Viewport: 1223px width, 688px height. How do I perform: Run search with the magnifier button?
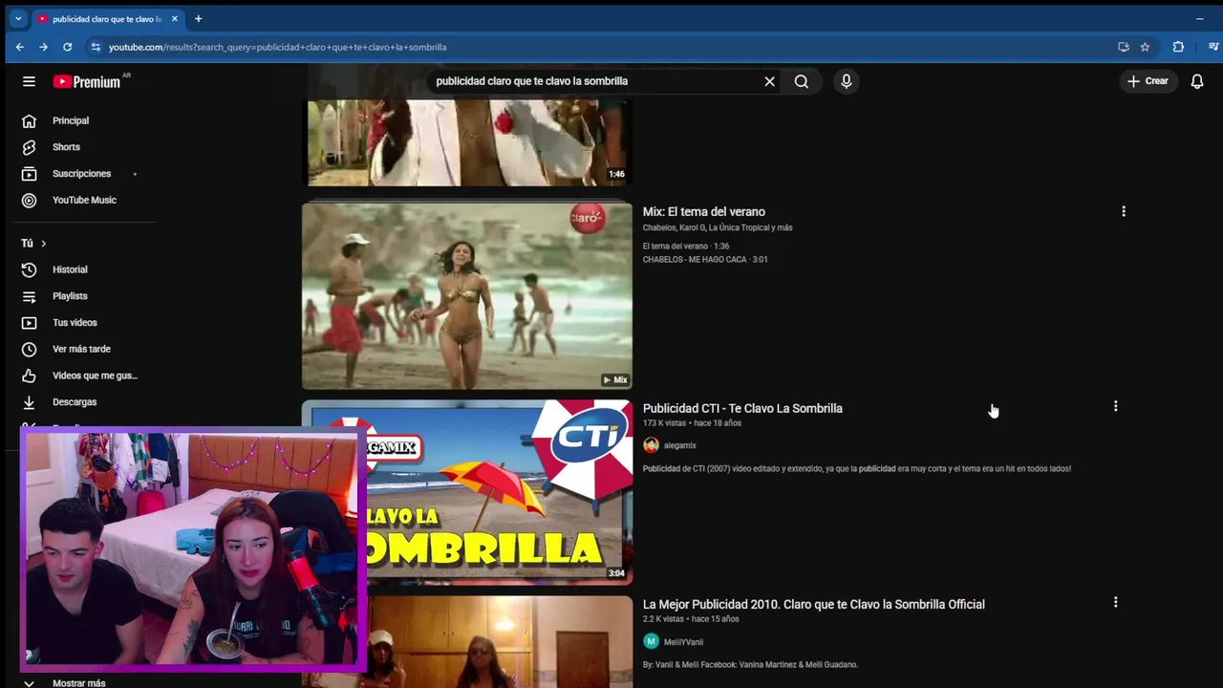point(802,81)
